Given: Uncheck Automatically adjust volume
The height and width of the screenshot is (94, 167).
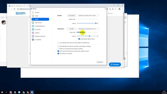Looking at the screenshot, I should [79, 39].
